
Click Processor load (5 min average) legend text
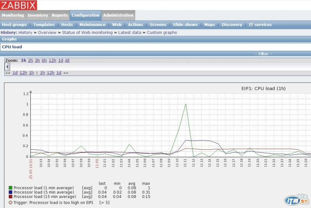tap(44, 192)
